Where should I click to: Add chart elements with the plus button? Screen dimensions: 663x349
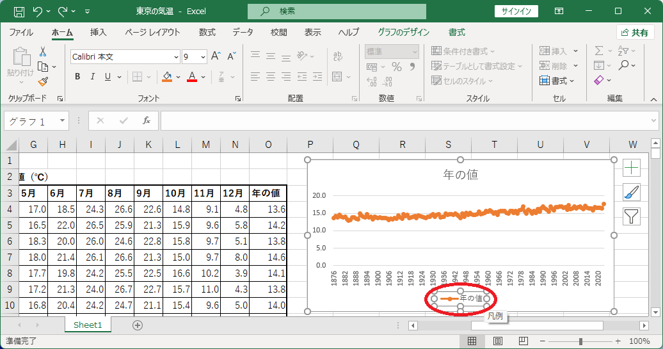[631, 168]
